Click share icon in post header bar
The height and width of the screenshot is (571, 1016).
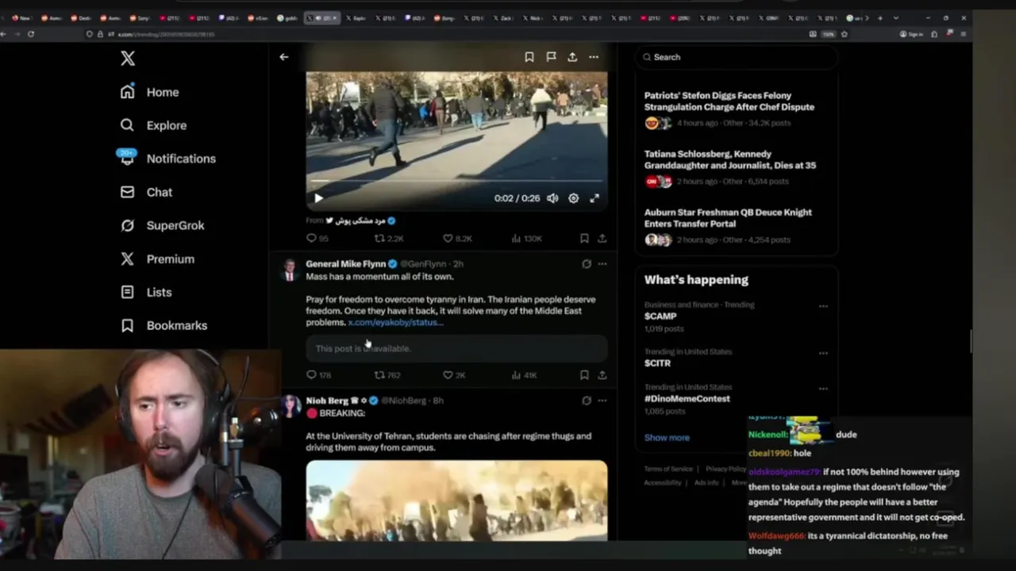point(572,57)
